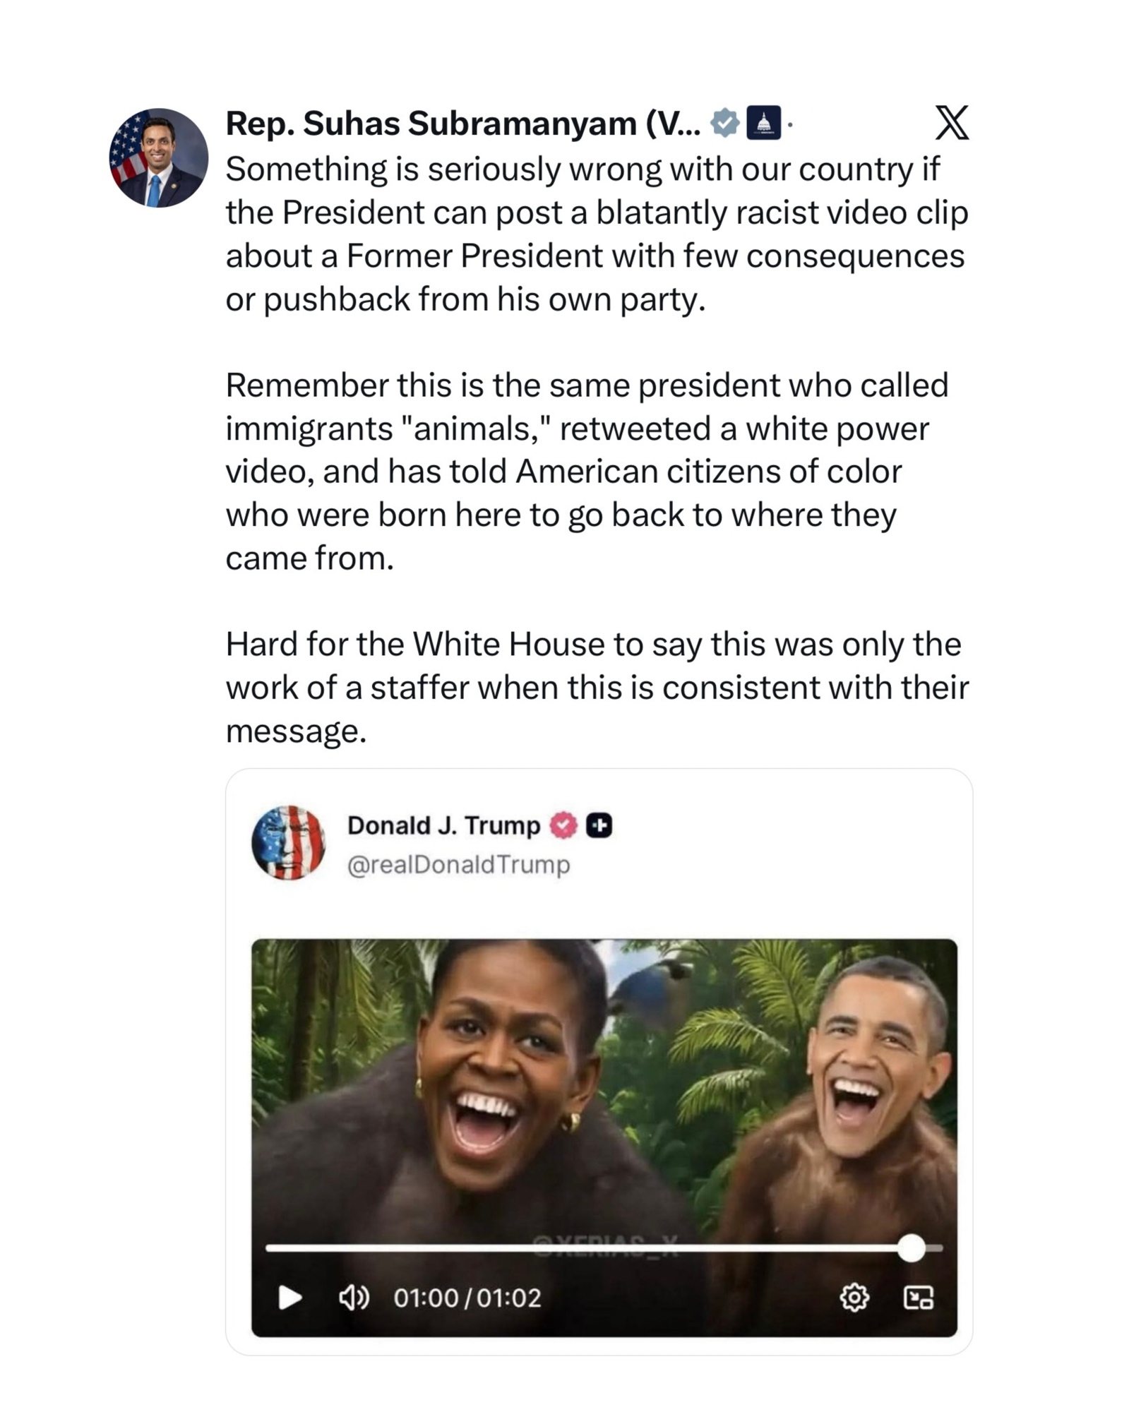
Task: Click the verified checkmark beside Rep. Suhas Subramanyam
Action: click(724, 124)
